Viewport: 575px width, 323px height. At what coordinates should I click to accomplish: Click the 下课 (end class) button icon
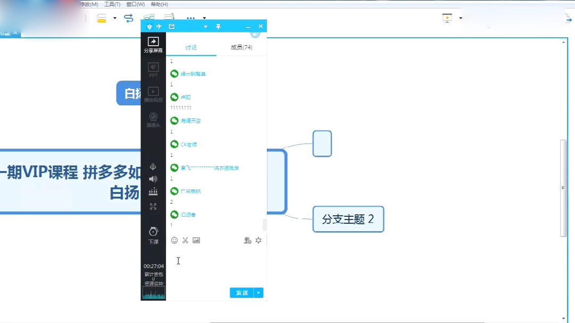pyautogui.click(x=153, y=231)
